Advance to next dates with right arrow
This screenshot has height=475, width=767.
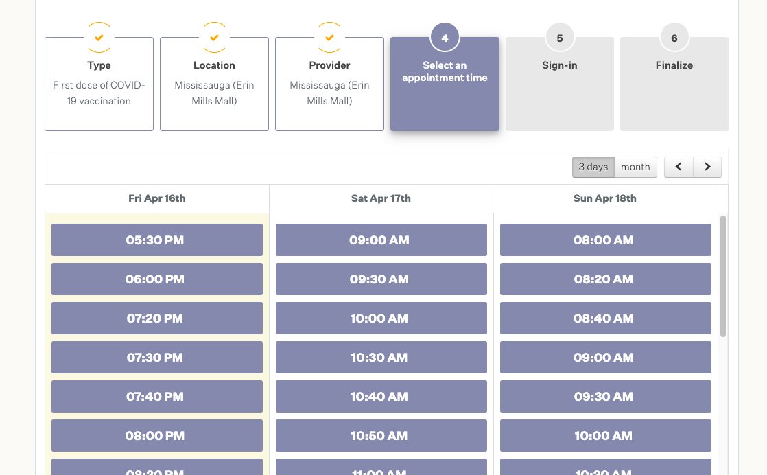click(707, 167)
